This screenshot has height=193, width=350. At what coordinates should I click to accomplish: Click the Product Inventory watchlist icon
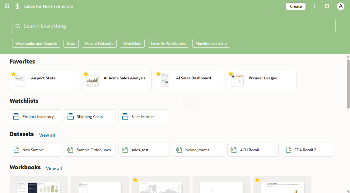16,117
